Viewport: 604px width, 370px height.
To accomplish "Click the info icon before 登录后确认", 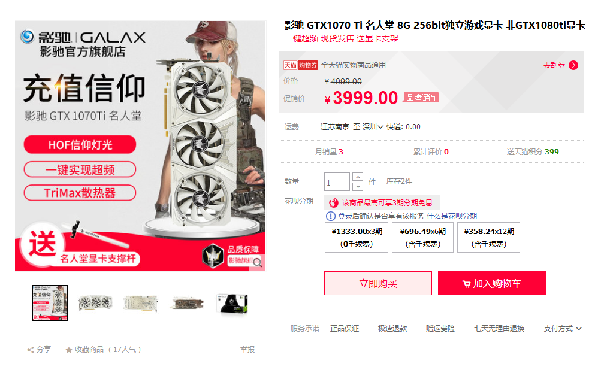I will point(331,216).
